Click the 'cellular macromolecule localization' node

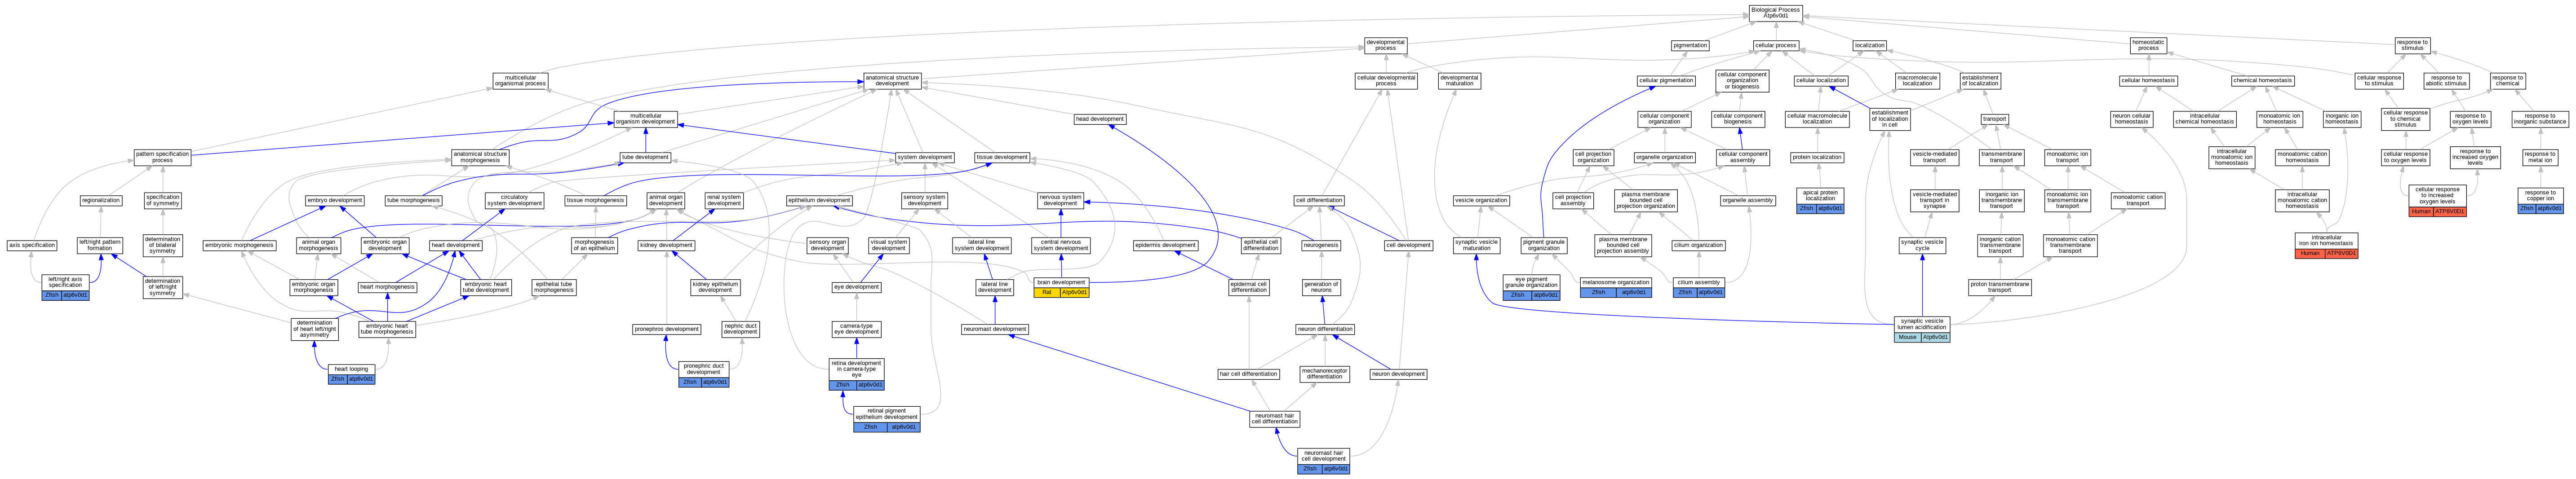pos(1817,119)
